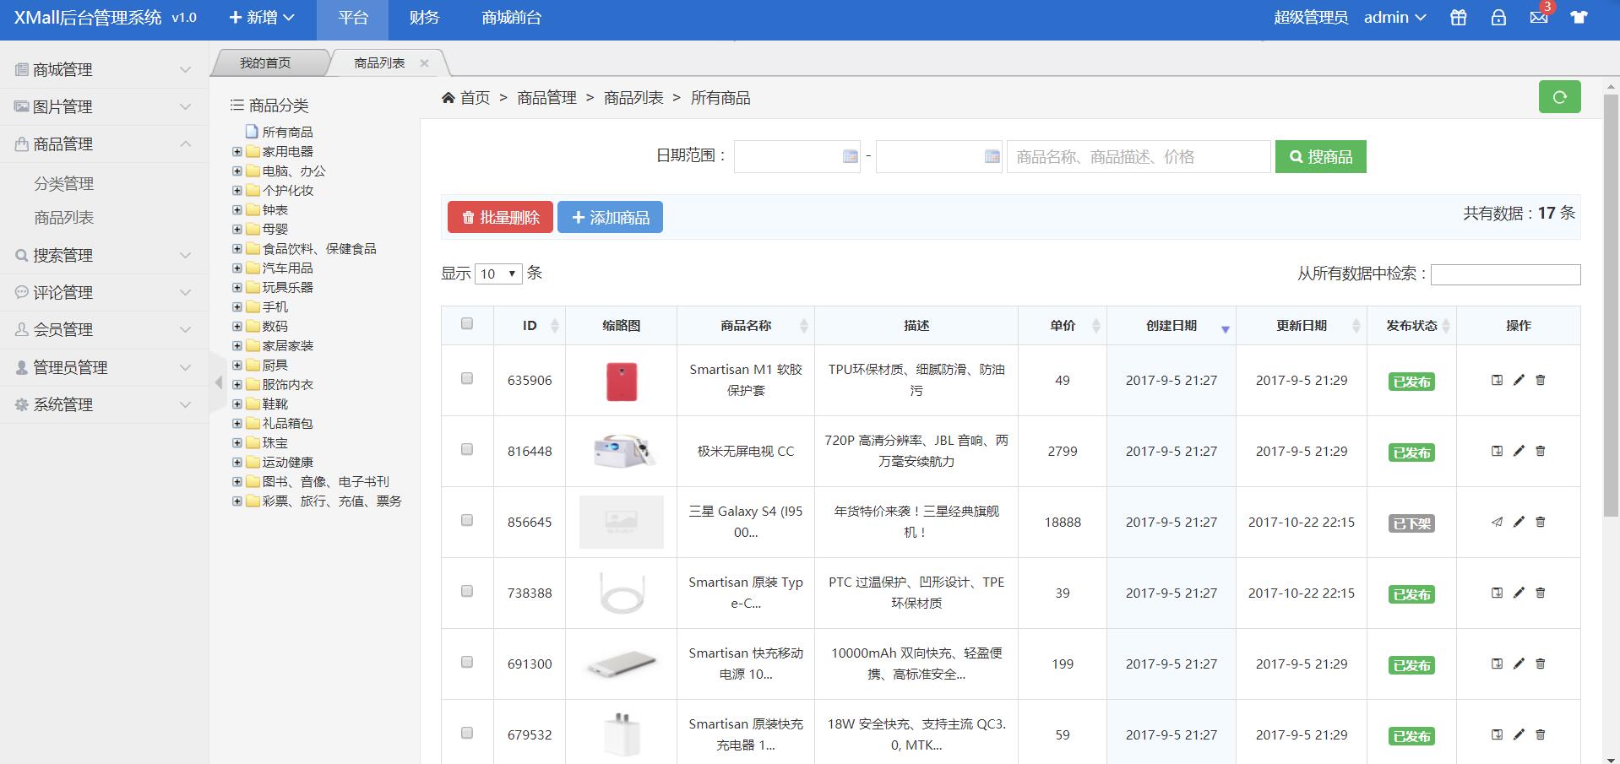Click the green refresh button above the breadcrumb

tap(1559, 96)
